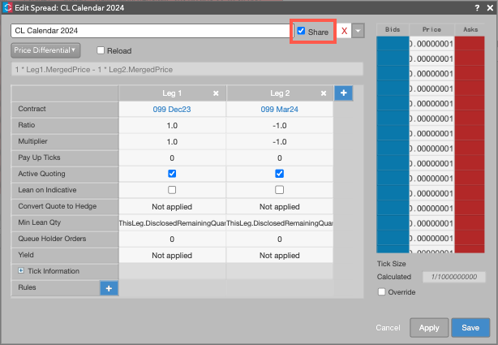Image resolution: width=498 pixels, height=345 pixels.
Task: Remove Leg 2 with its x icon
Action: 324,93
